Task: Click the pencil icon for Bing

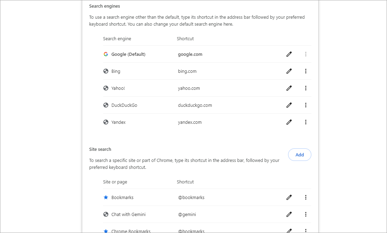Action: tap(289, 71)
